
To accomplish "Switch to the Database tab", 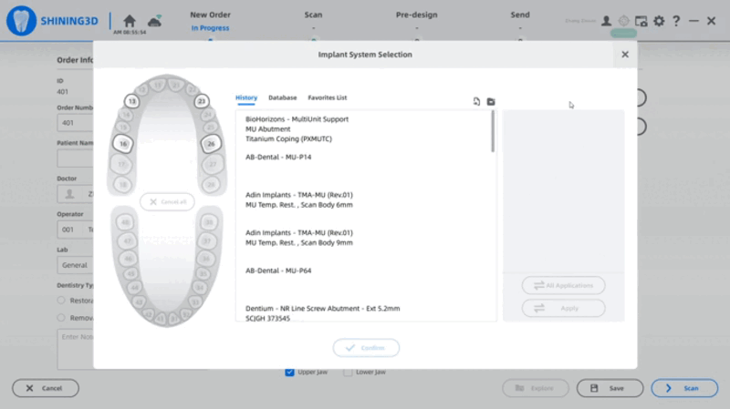I will (283, 97).
